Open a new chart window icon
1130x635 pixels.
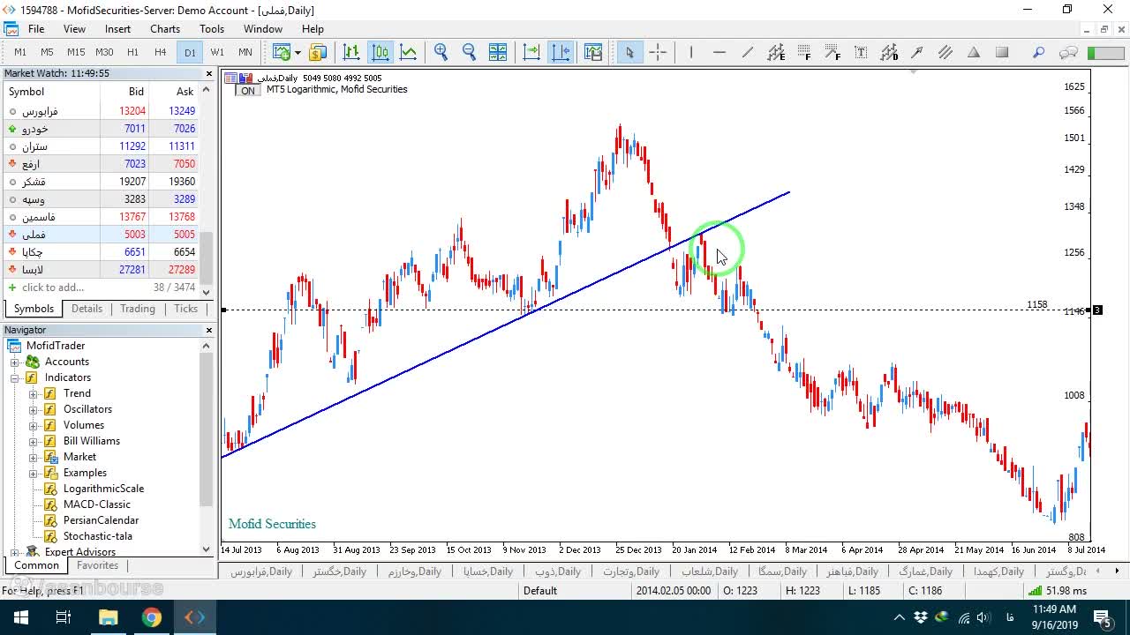click(x=282, y=52)
